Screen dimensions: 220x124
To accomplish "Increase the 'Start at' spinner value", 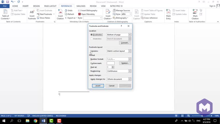I will point(113,66).
